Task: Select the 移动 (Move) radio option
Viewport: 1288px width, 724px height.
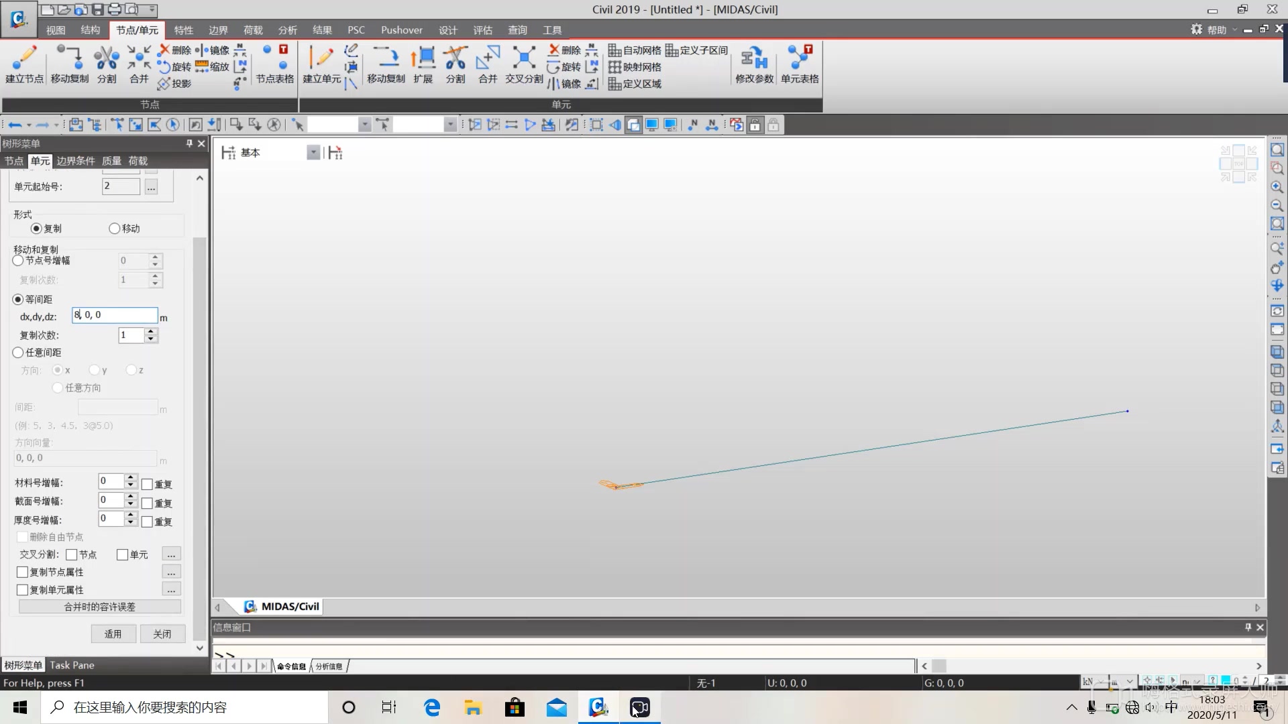Action: (x=115, y=229)
